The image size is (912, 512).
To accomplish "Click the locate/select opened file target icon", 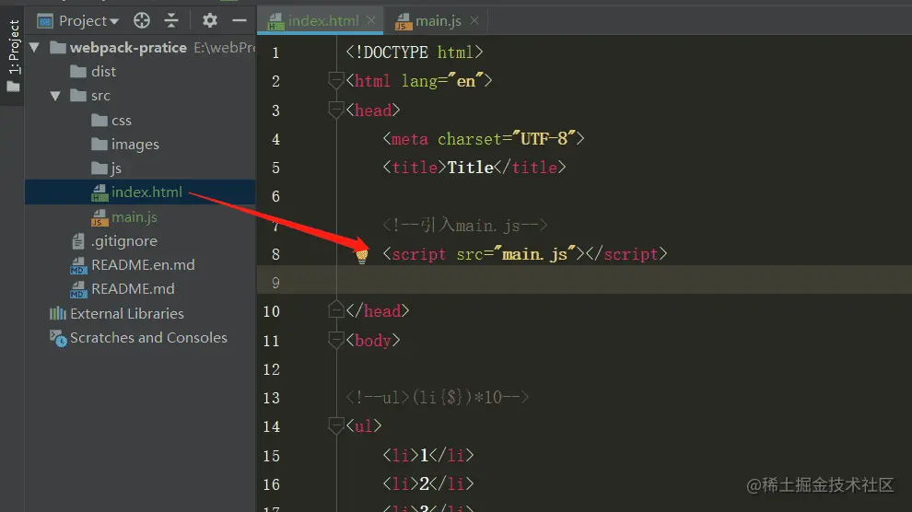I will tap(141, 21).
